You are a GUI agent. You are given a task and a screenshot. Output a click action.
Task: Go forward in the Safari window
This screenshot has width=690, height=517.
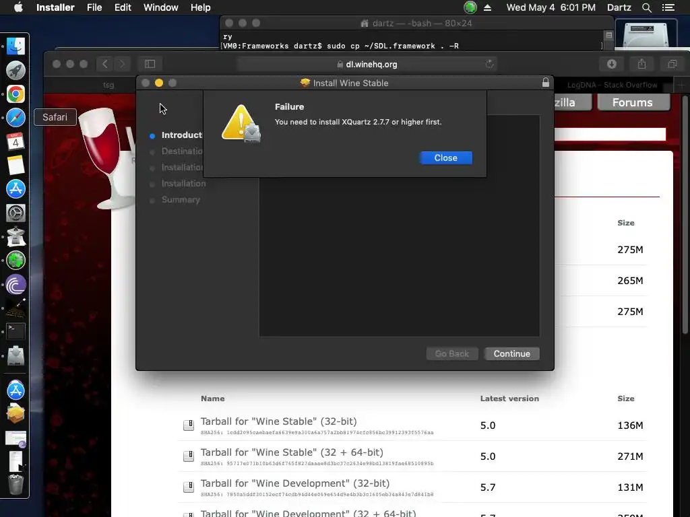[122, 64]
